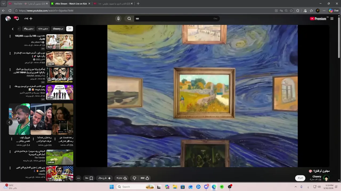Click the Ask sparkle button under video
Viewport: 341px width, 191px height.
click(105, 178)
